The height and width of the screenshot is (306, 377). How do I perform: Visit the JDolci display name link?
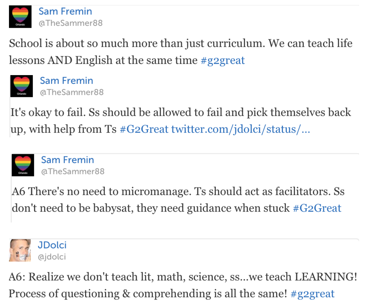point(52,245)
